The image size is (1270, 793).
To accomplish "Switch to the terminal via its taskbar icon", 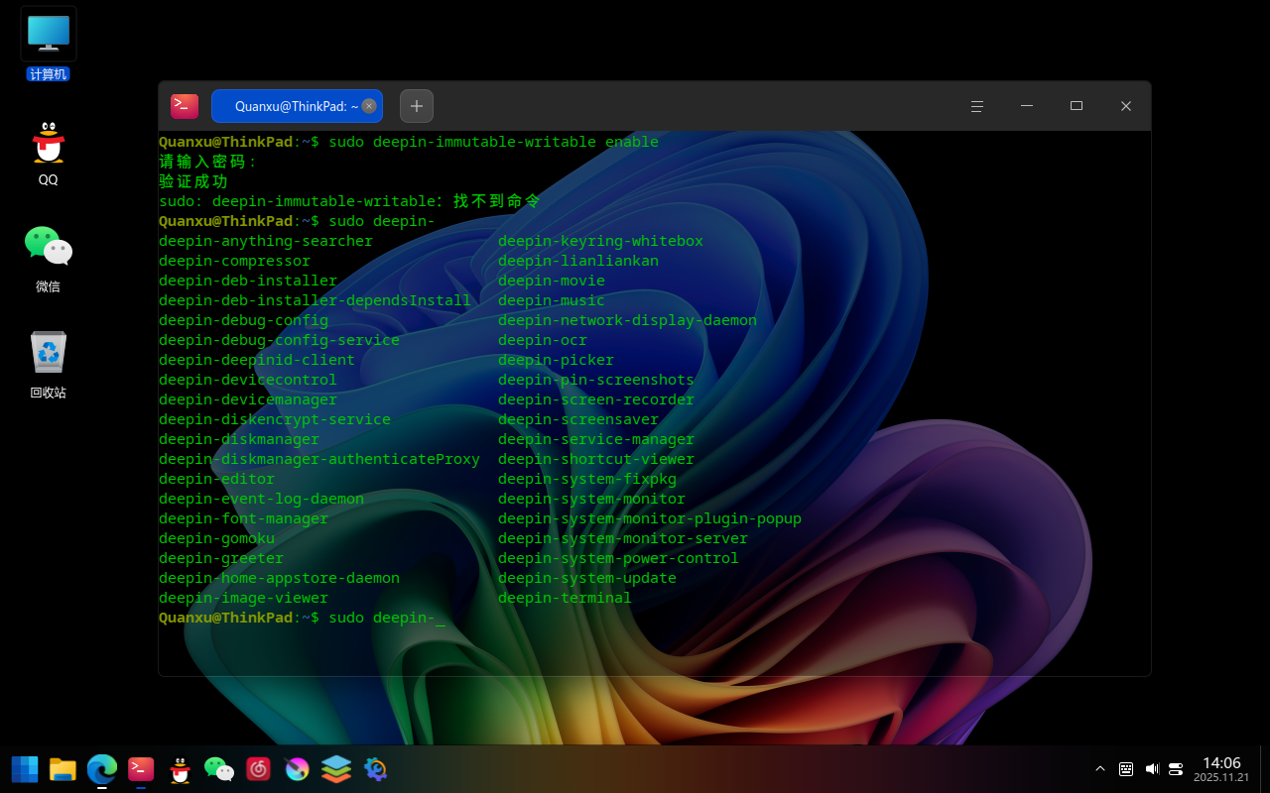I will coord(141,769).
